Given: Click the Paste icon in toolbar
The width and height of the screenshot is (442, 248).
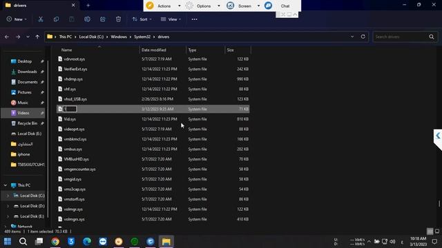Looking at the screenshot, I should [72, 19].
